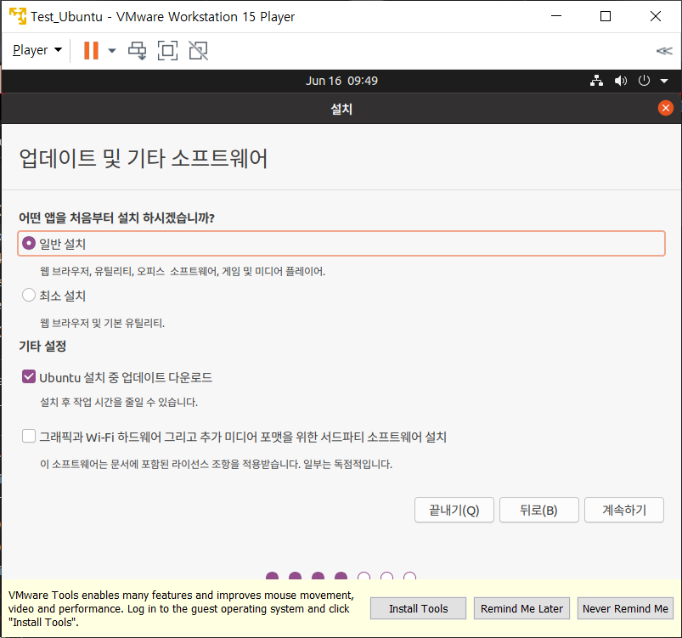
Task: Click the license terms text 이 소프트웨어는 문서에
Action: pyautogui.click(x=216, y=464)
